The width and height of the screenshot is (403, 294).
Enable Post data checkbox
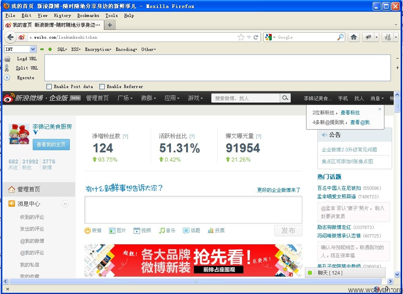(x=49, y=86)
